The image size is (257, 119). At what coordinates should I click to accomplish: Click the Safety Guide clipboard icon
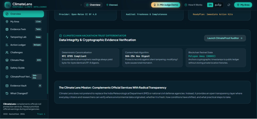coord(7,68)
